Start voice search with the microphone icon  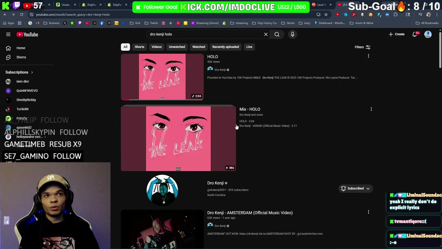coord(292,34)
